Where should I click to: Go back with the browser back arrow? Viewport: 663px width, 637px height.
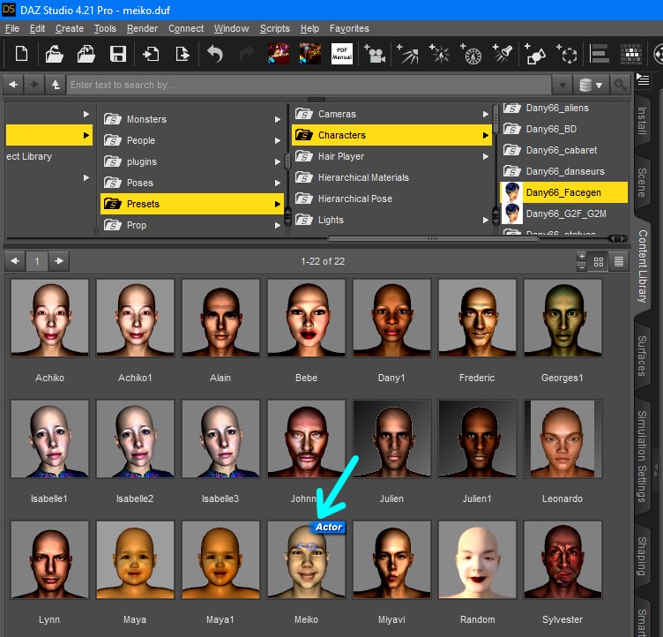13,85
